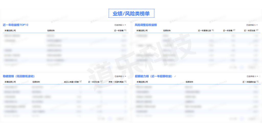
Task: Click the link icon next to 超额能力榜 title
Action: click(x=175, y=76)
